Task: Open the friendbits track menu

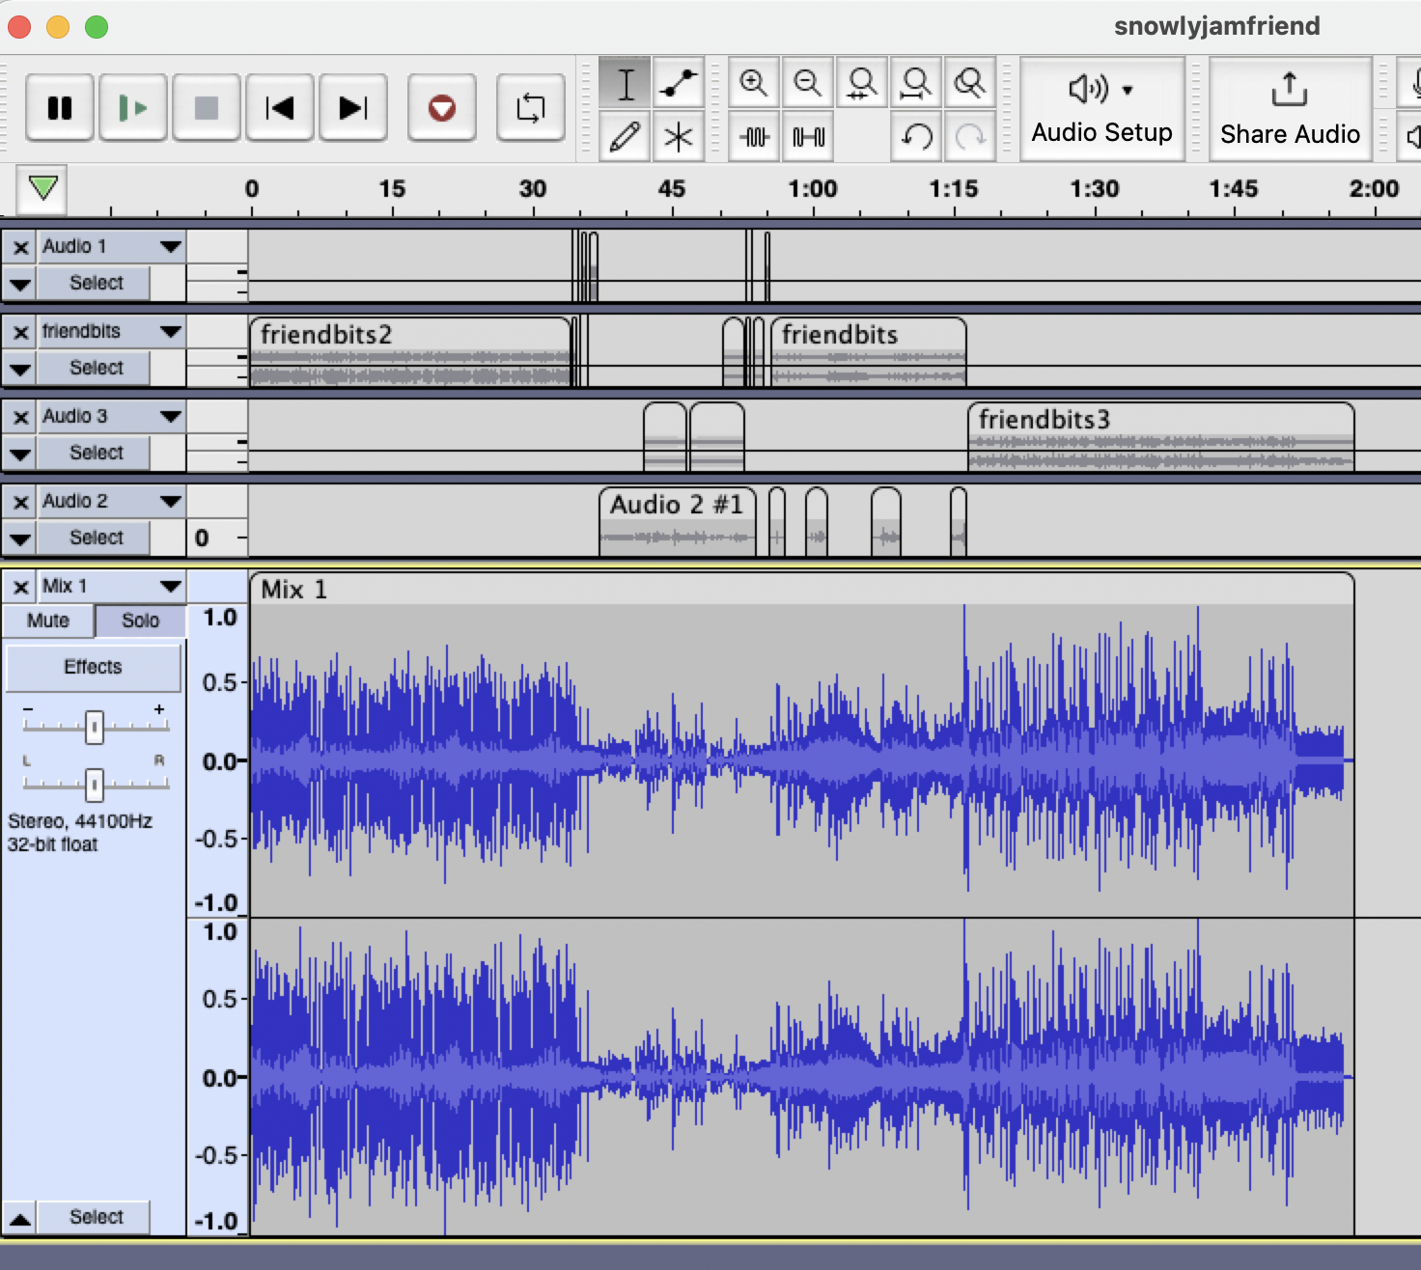Action: pyautogui.click(x=112, y=332)
